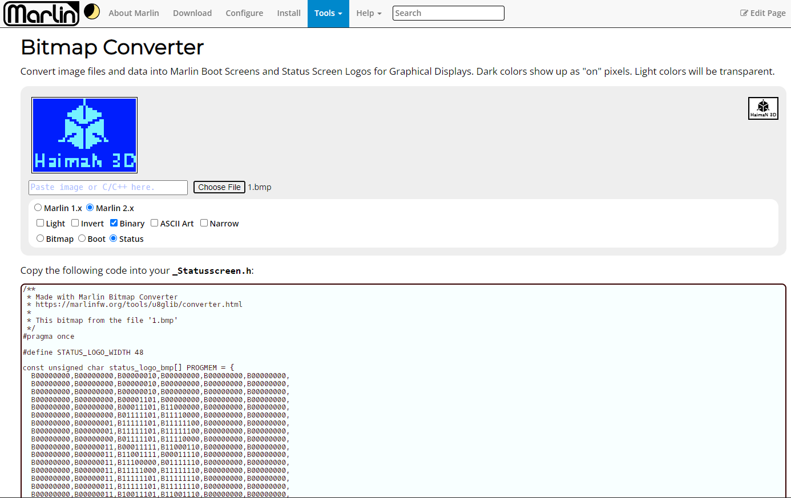
Task: Focus the Search input field
Action: pyautogui.click(x=449, y=13)
